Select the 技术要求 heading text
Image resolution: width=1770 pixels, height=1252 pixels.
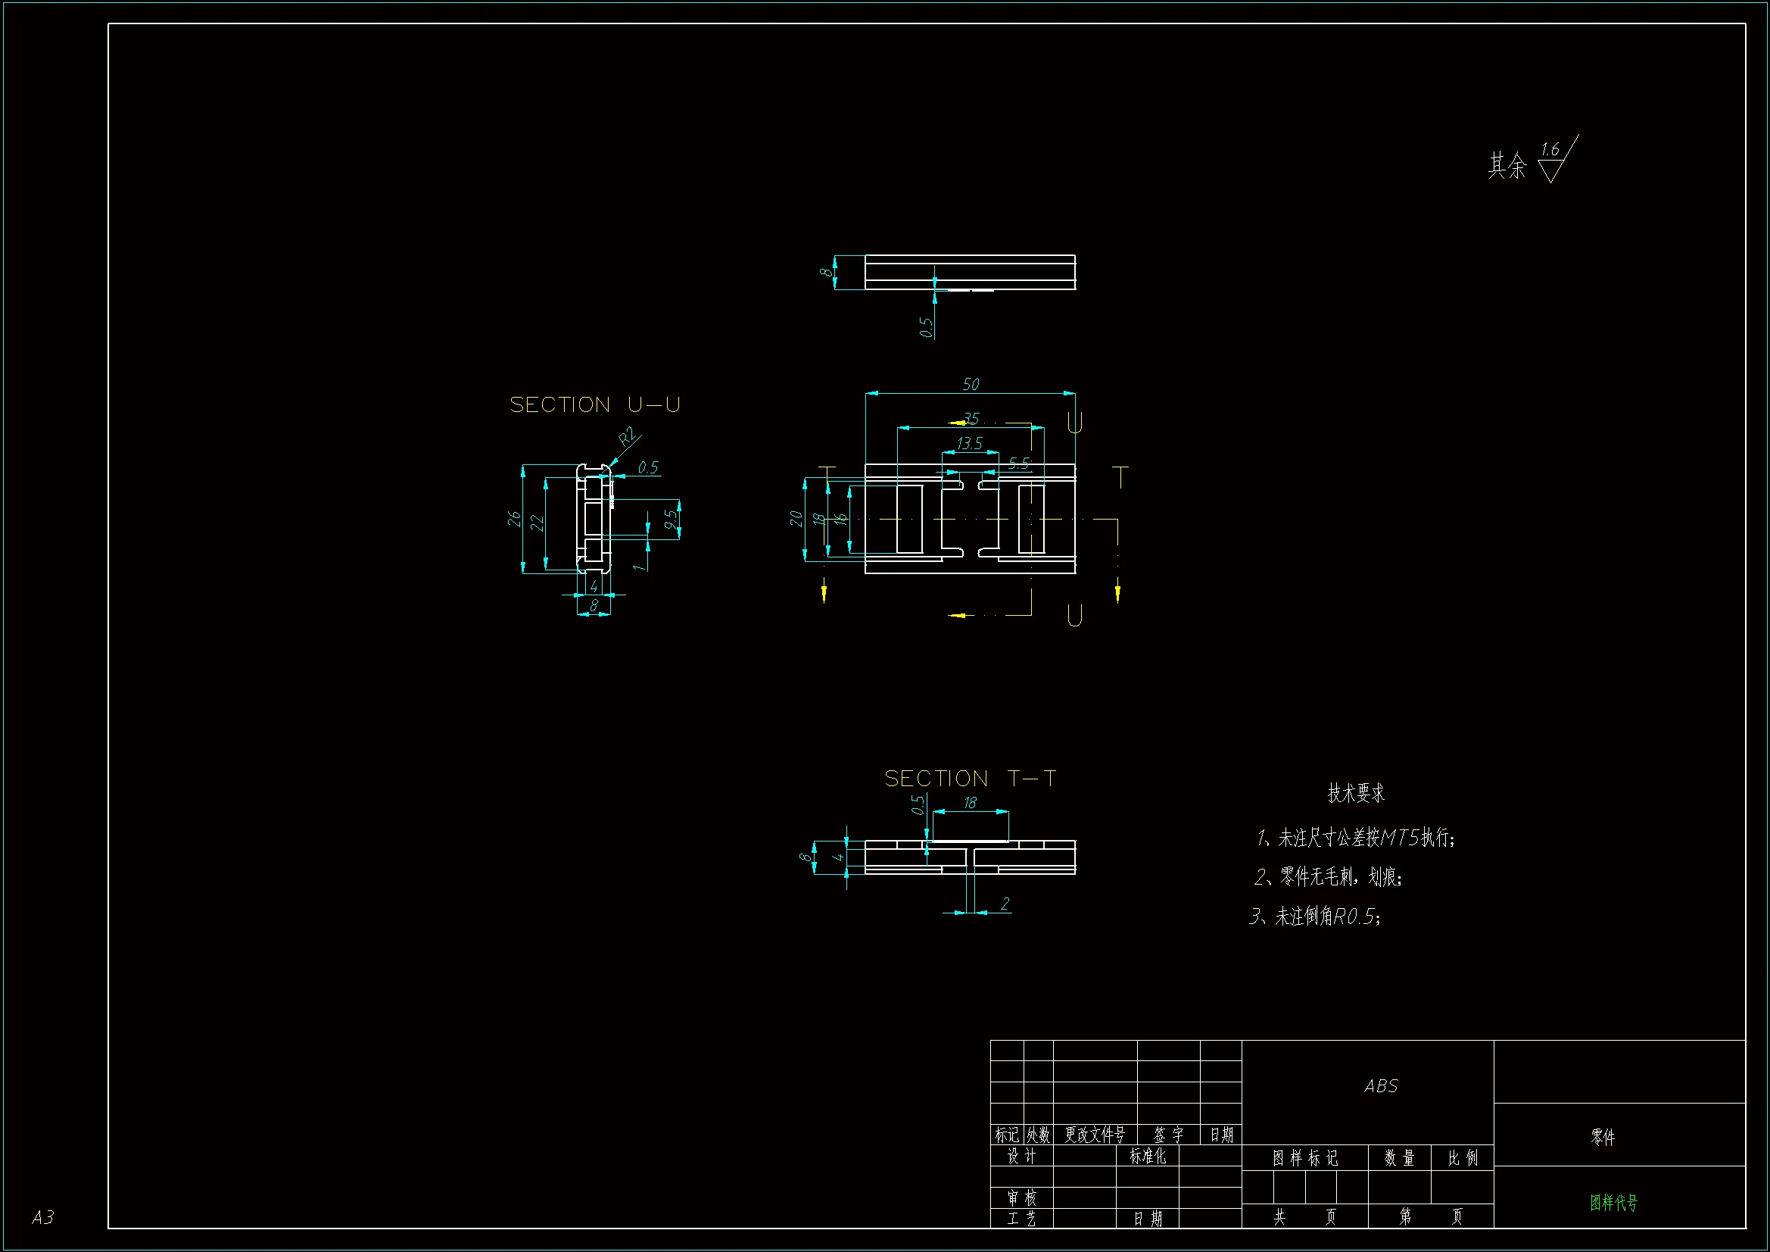[x=1355, y=793]
